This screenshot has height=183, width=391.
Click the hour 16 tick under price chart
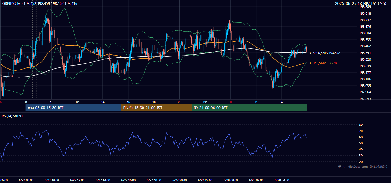(x=128, y=102)
